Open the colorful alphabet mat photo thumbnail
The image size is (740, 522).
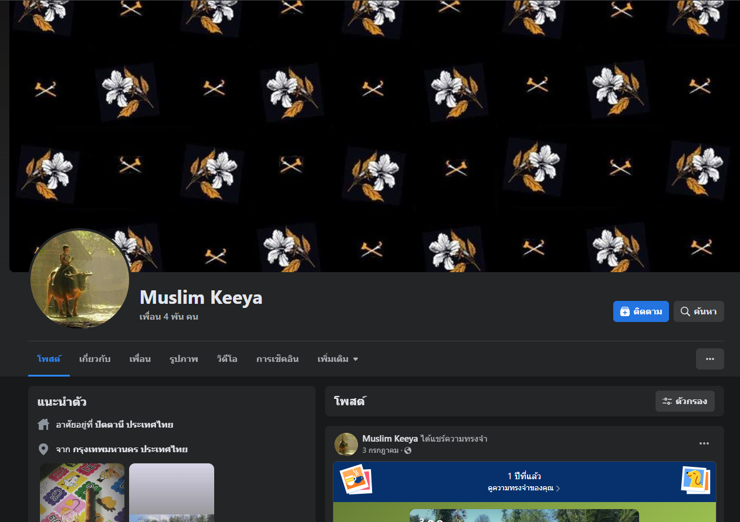(82, 493)
